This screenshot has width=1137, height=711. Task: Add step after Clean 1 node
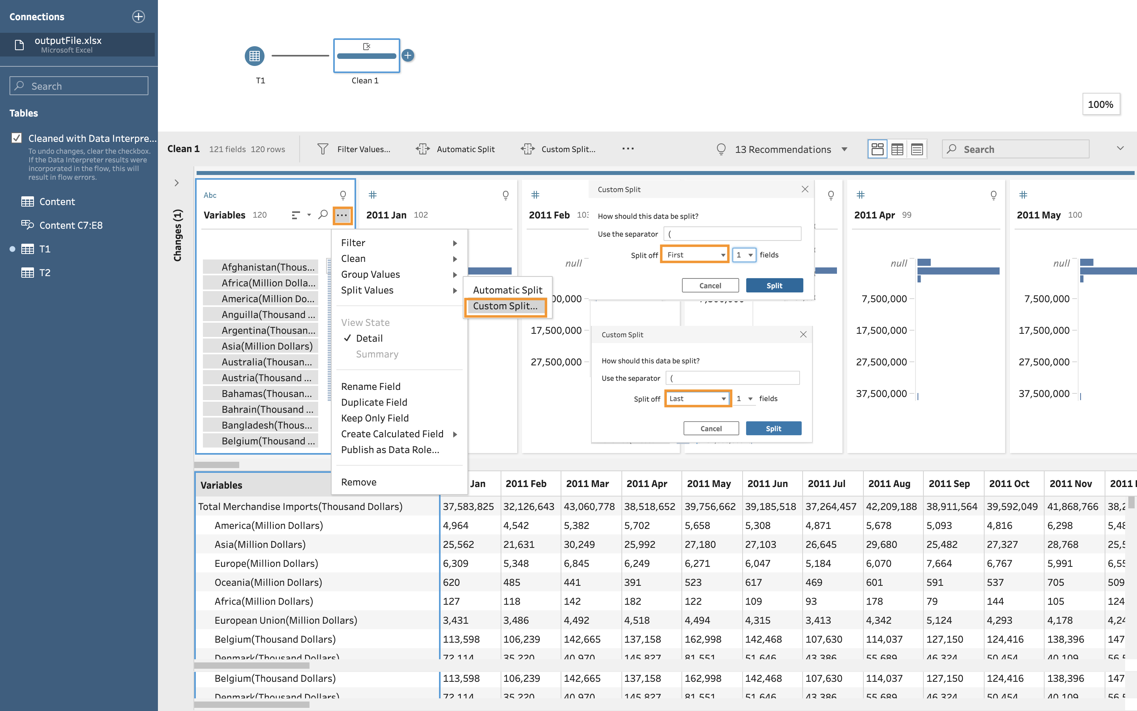[x=408, y=55]
